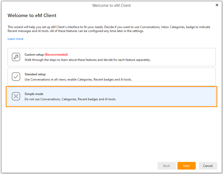This screenshot has height=174, width=223.
Task: Select the Simple mode title text
Action: [x=34, y=94]
